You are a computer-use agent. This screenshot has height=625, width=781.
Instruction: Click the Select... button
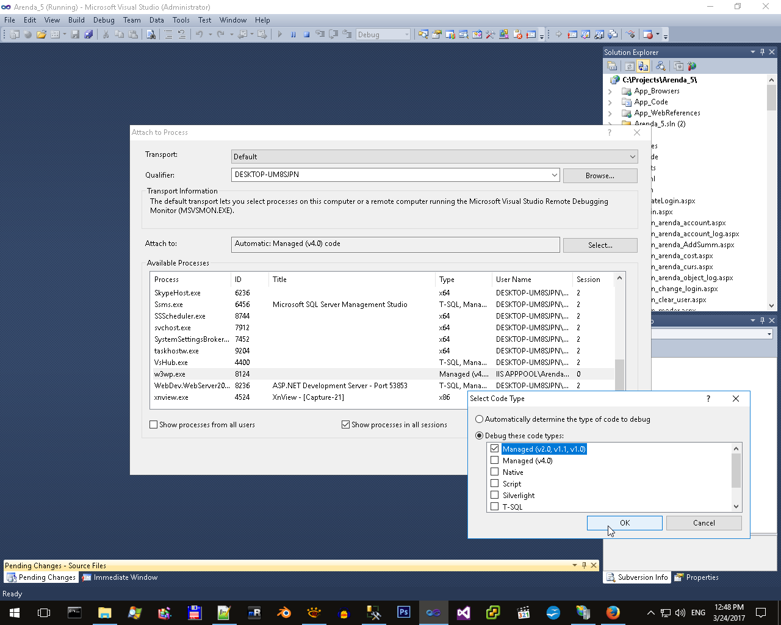600,245
